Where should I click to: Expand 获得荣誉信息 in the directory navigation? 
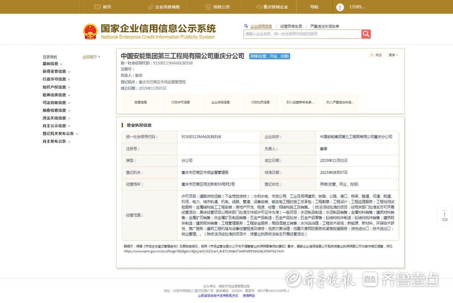56,71
